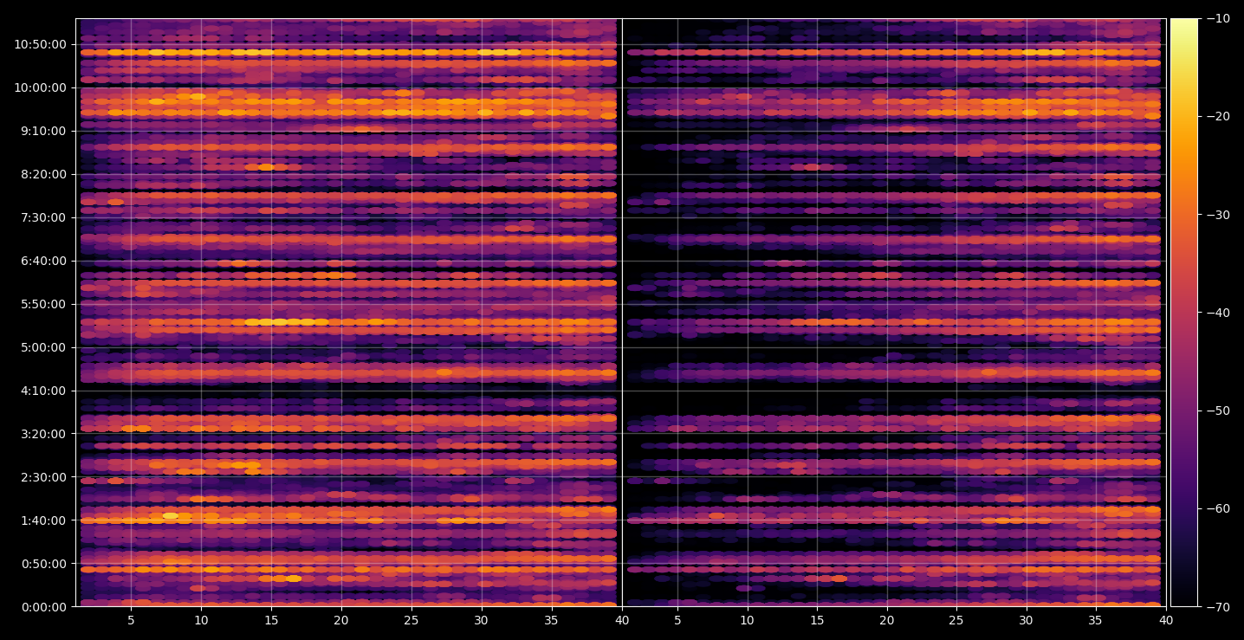Click the 4:10:00 time tick label

point(43,391)
